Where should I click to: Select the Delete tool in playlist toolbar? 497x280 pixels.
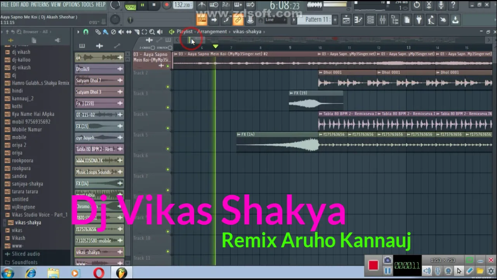[x=113, y=32]
